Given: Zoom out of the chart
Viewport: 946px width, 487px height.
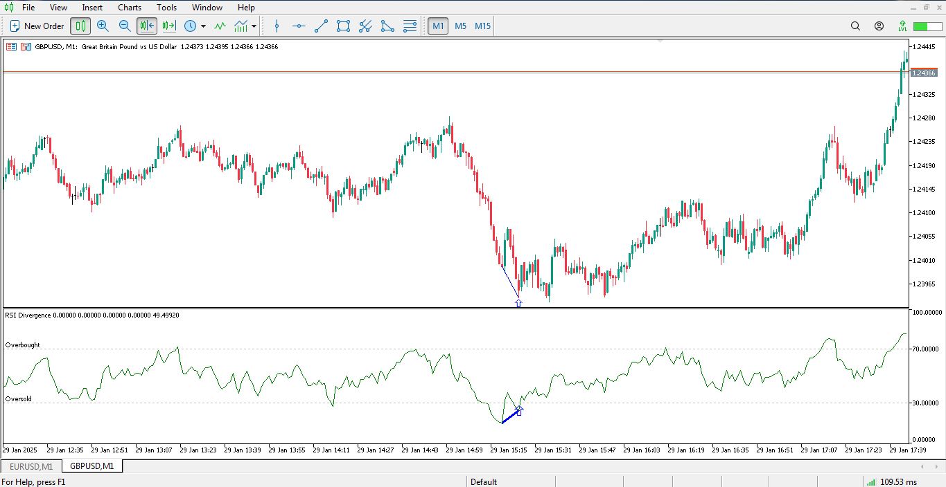Looking at the screenshot, I should click(x=125, y=26).
